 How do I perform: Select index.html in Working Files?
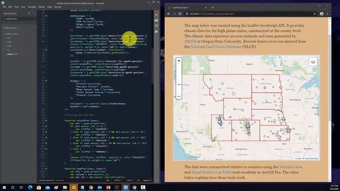(x=11, y=19)
